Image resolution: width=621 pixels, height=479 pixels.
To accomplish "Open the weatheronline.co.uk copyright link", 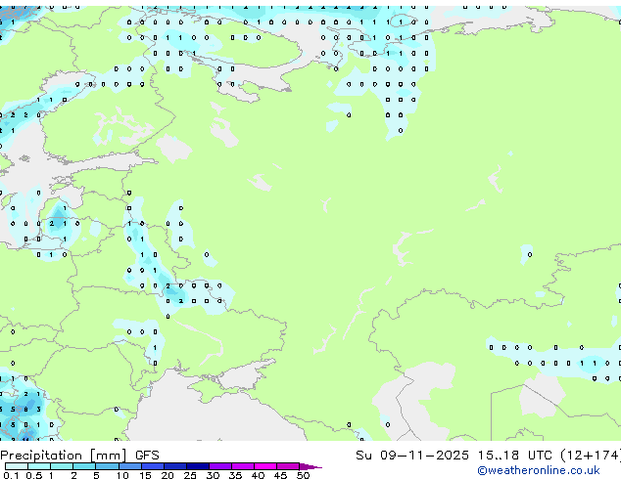I will tap(539, 470).
